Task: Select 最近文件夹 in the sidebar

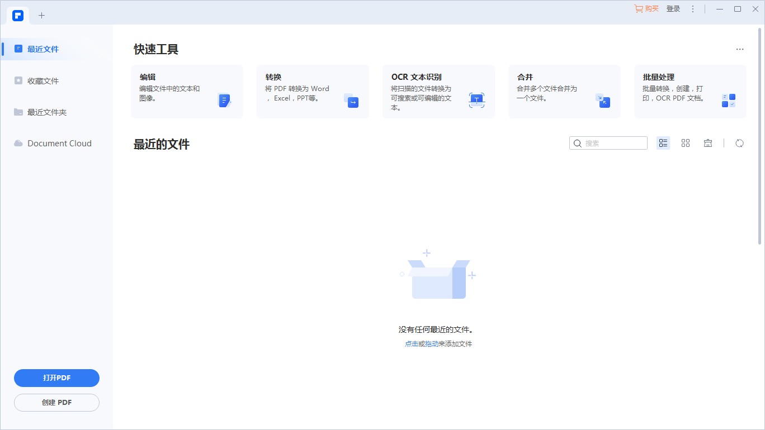Action: [46, 112]
